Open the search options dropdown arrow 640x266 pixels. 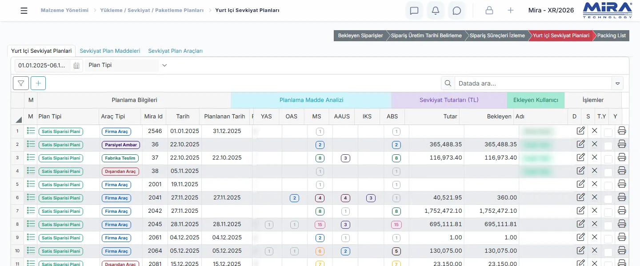tap(617, 83)
